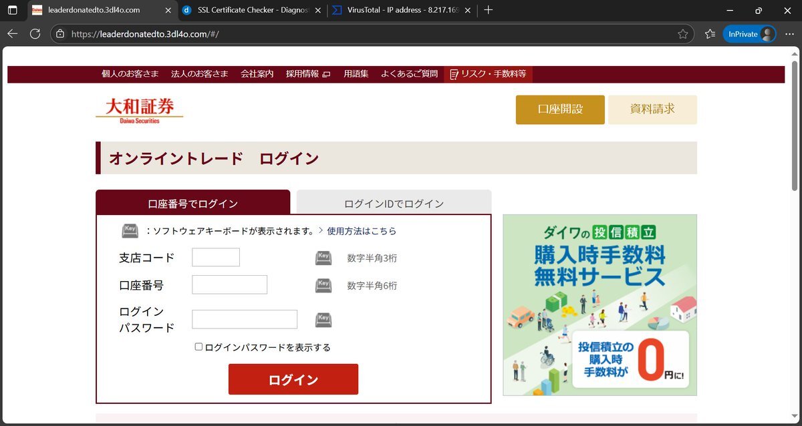The width and height of the screenshot is (802, 426).
Task: Open リスク・手数料等 link
Action: tap(488, 74)
